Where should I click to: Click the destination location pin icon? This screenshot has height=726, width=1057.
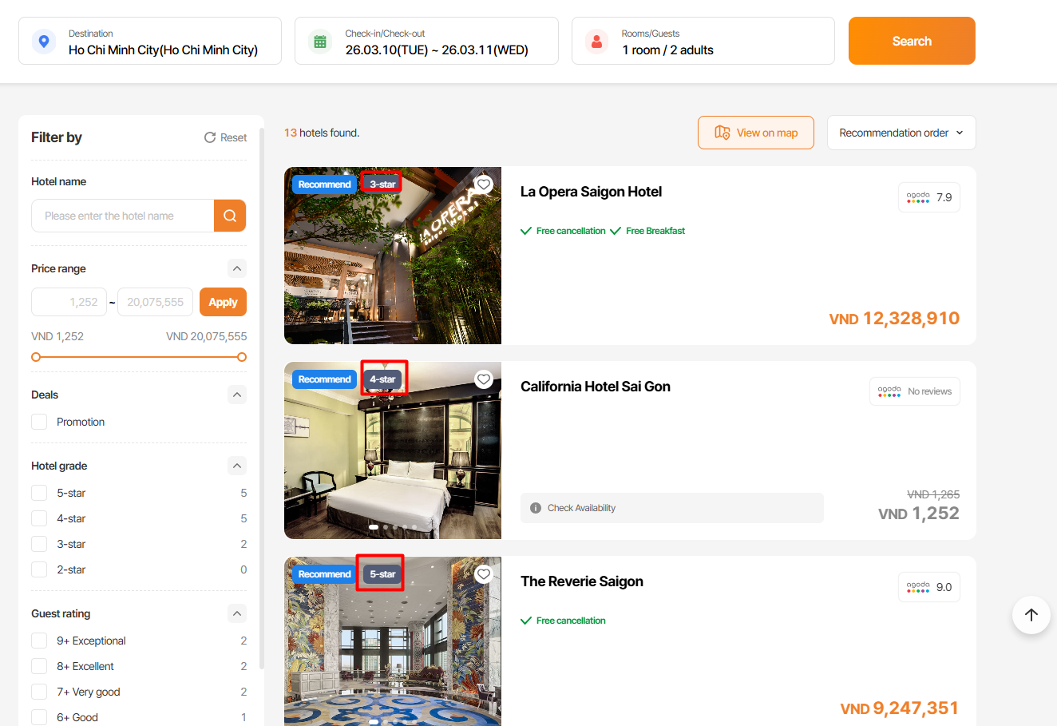click(x=44, y=42)
